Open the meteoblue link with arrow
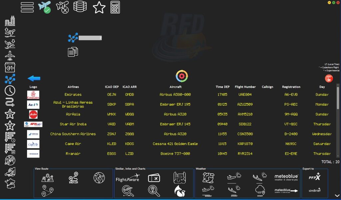This screenshot has height=200, width=341. [286, 191]
